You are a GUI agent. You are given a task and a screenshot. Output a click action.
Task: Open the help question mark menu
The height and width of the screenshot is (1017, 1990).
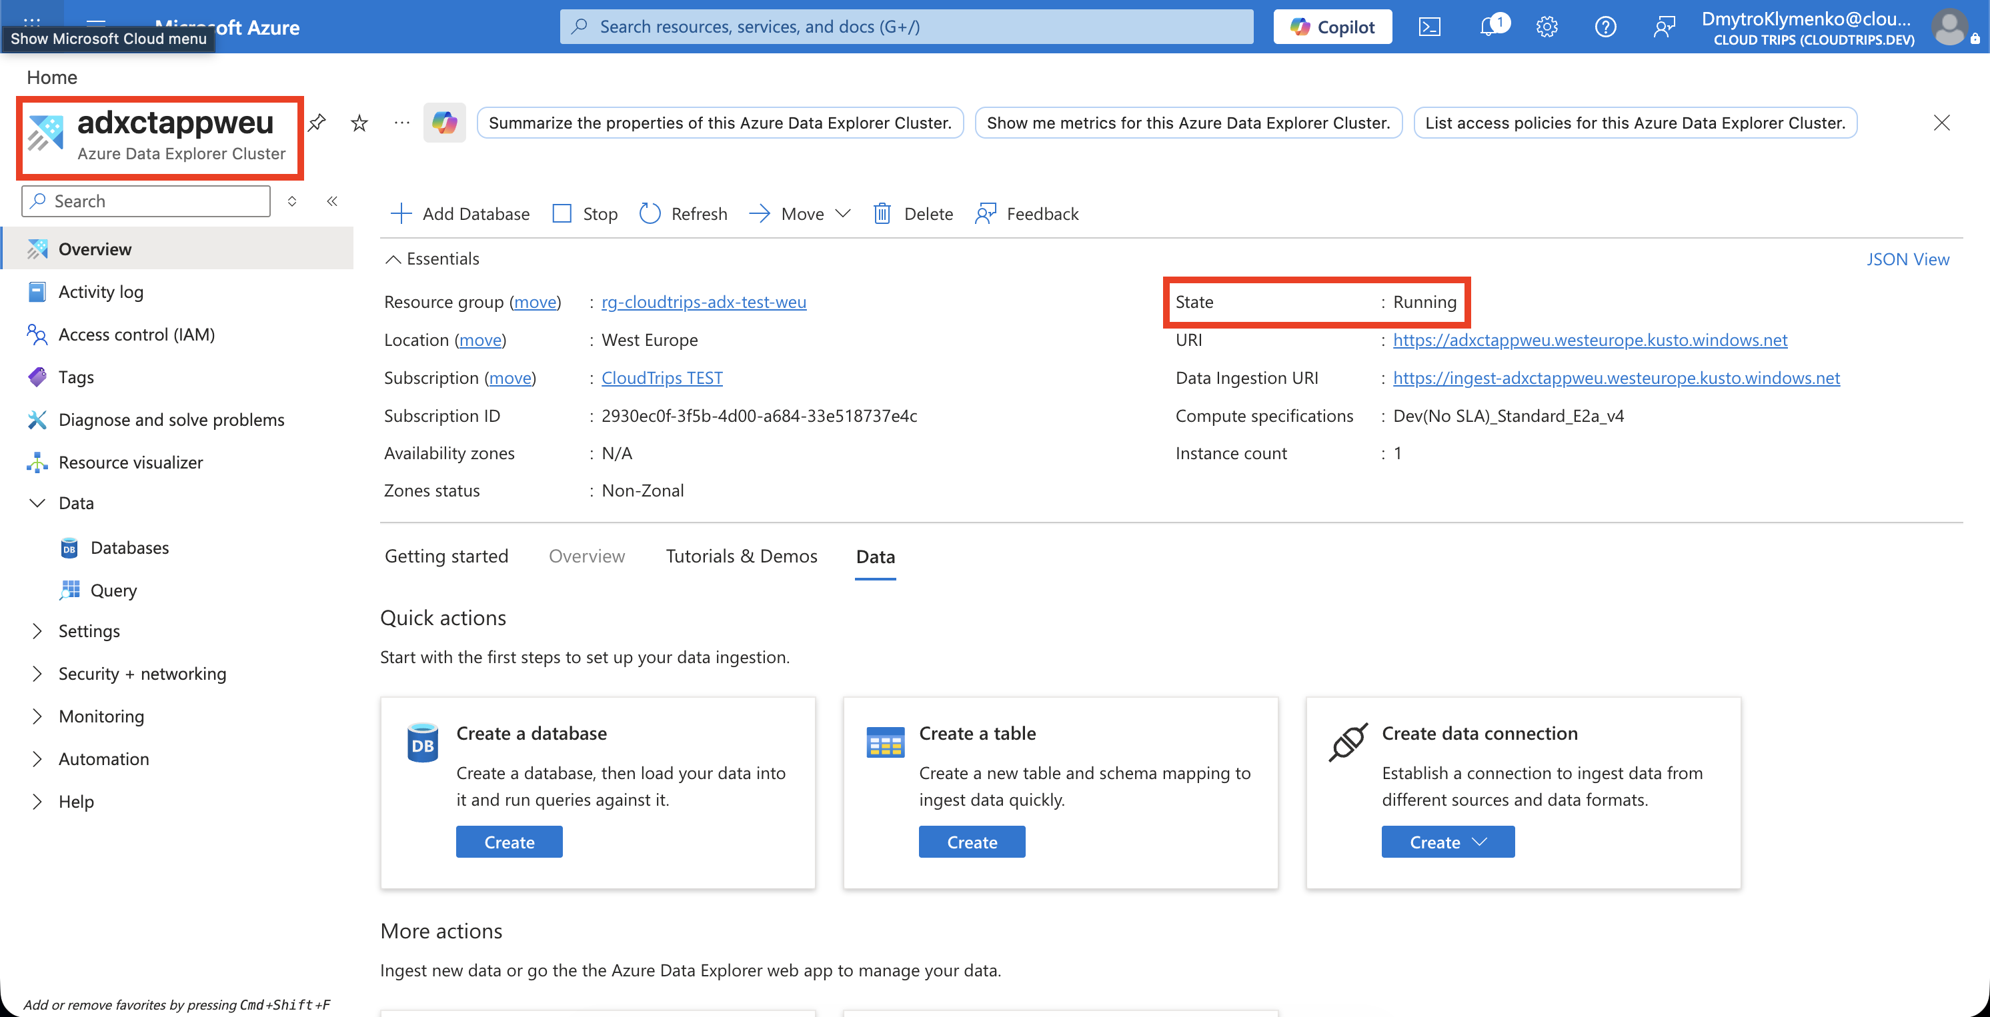[1605, 27]
